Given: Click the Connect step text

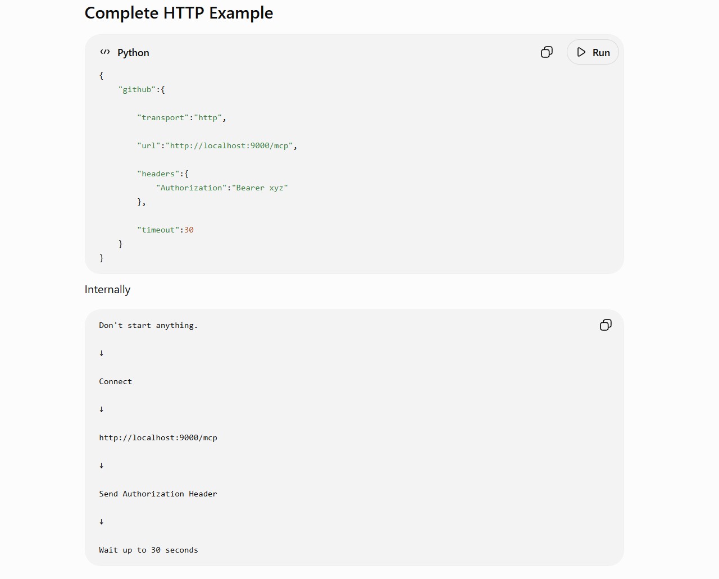Looking at the screenshot, I should pos(116,381).
